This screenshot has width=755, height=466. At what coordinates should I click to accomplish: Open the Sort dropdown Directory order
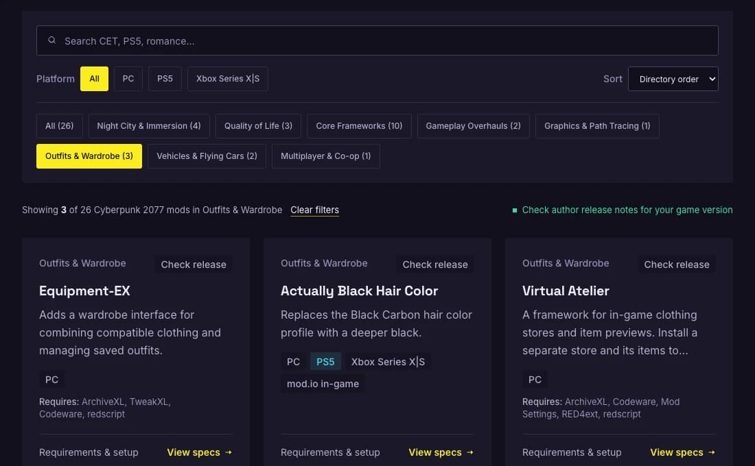point(673,79)
